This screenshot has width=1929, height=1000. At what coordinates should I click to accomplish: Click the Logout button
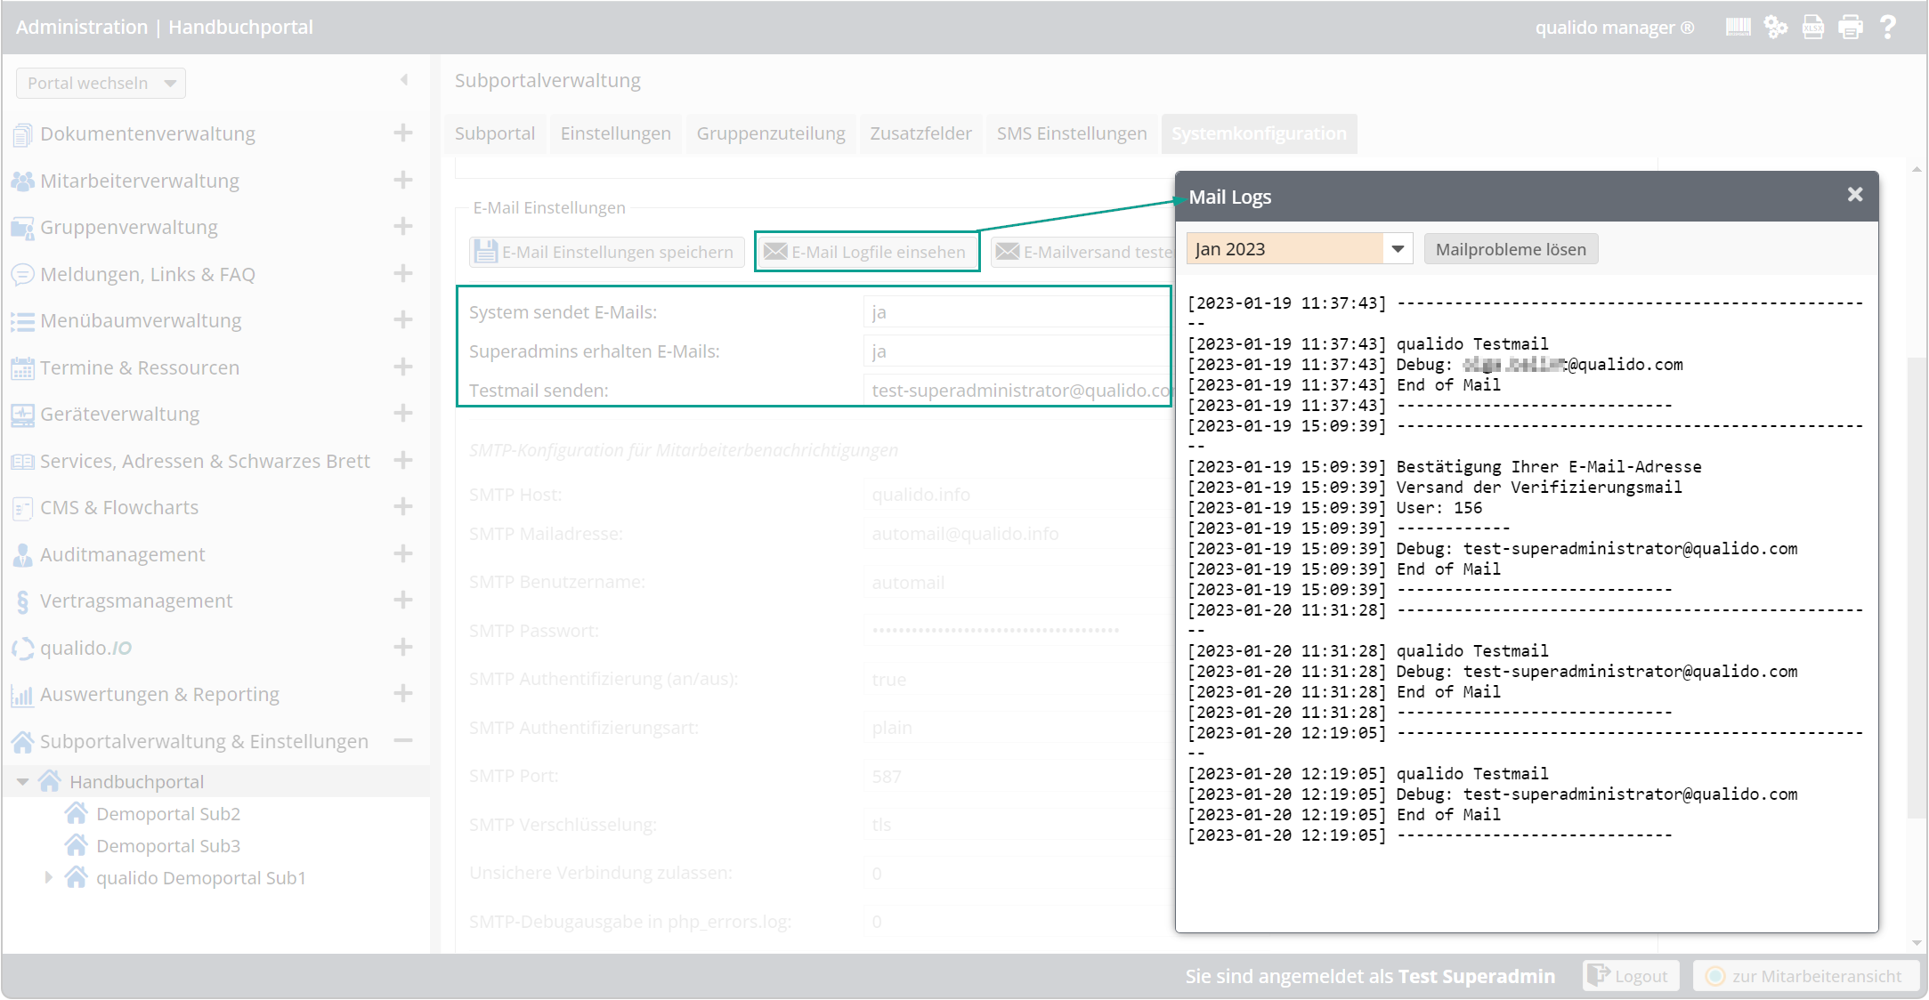pos(1631,976)
